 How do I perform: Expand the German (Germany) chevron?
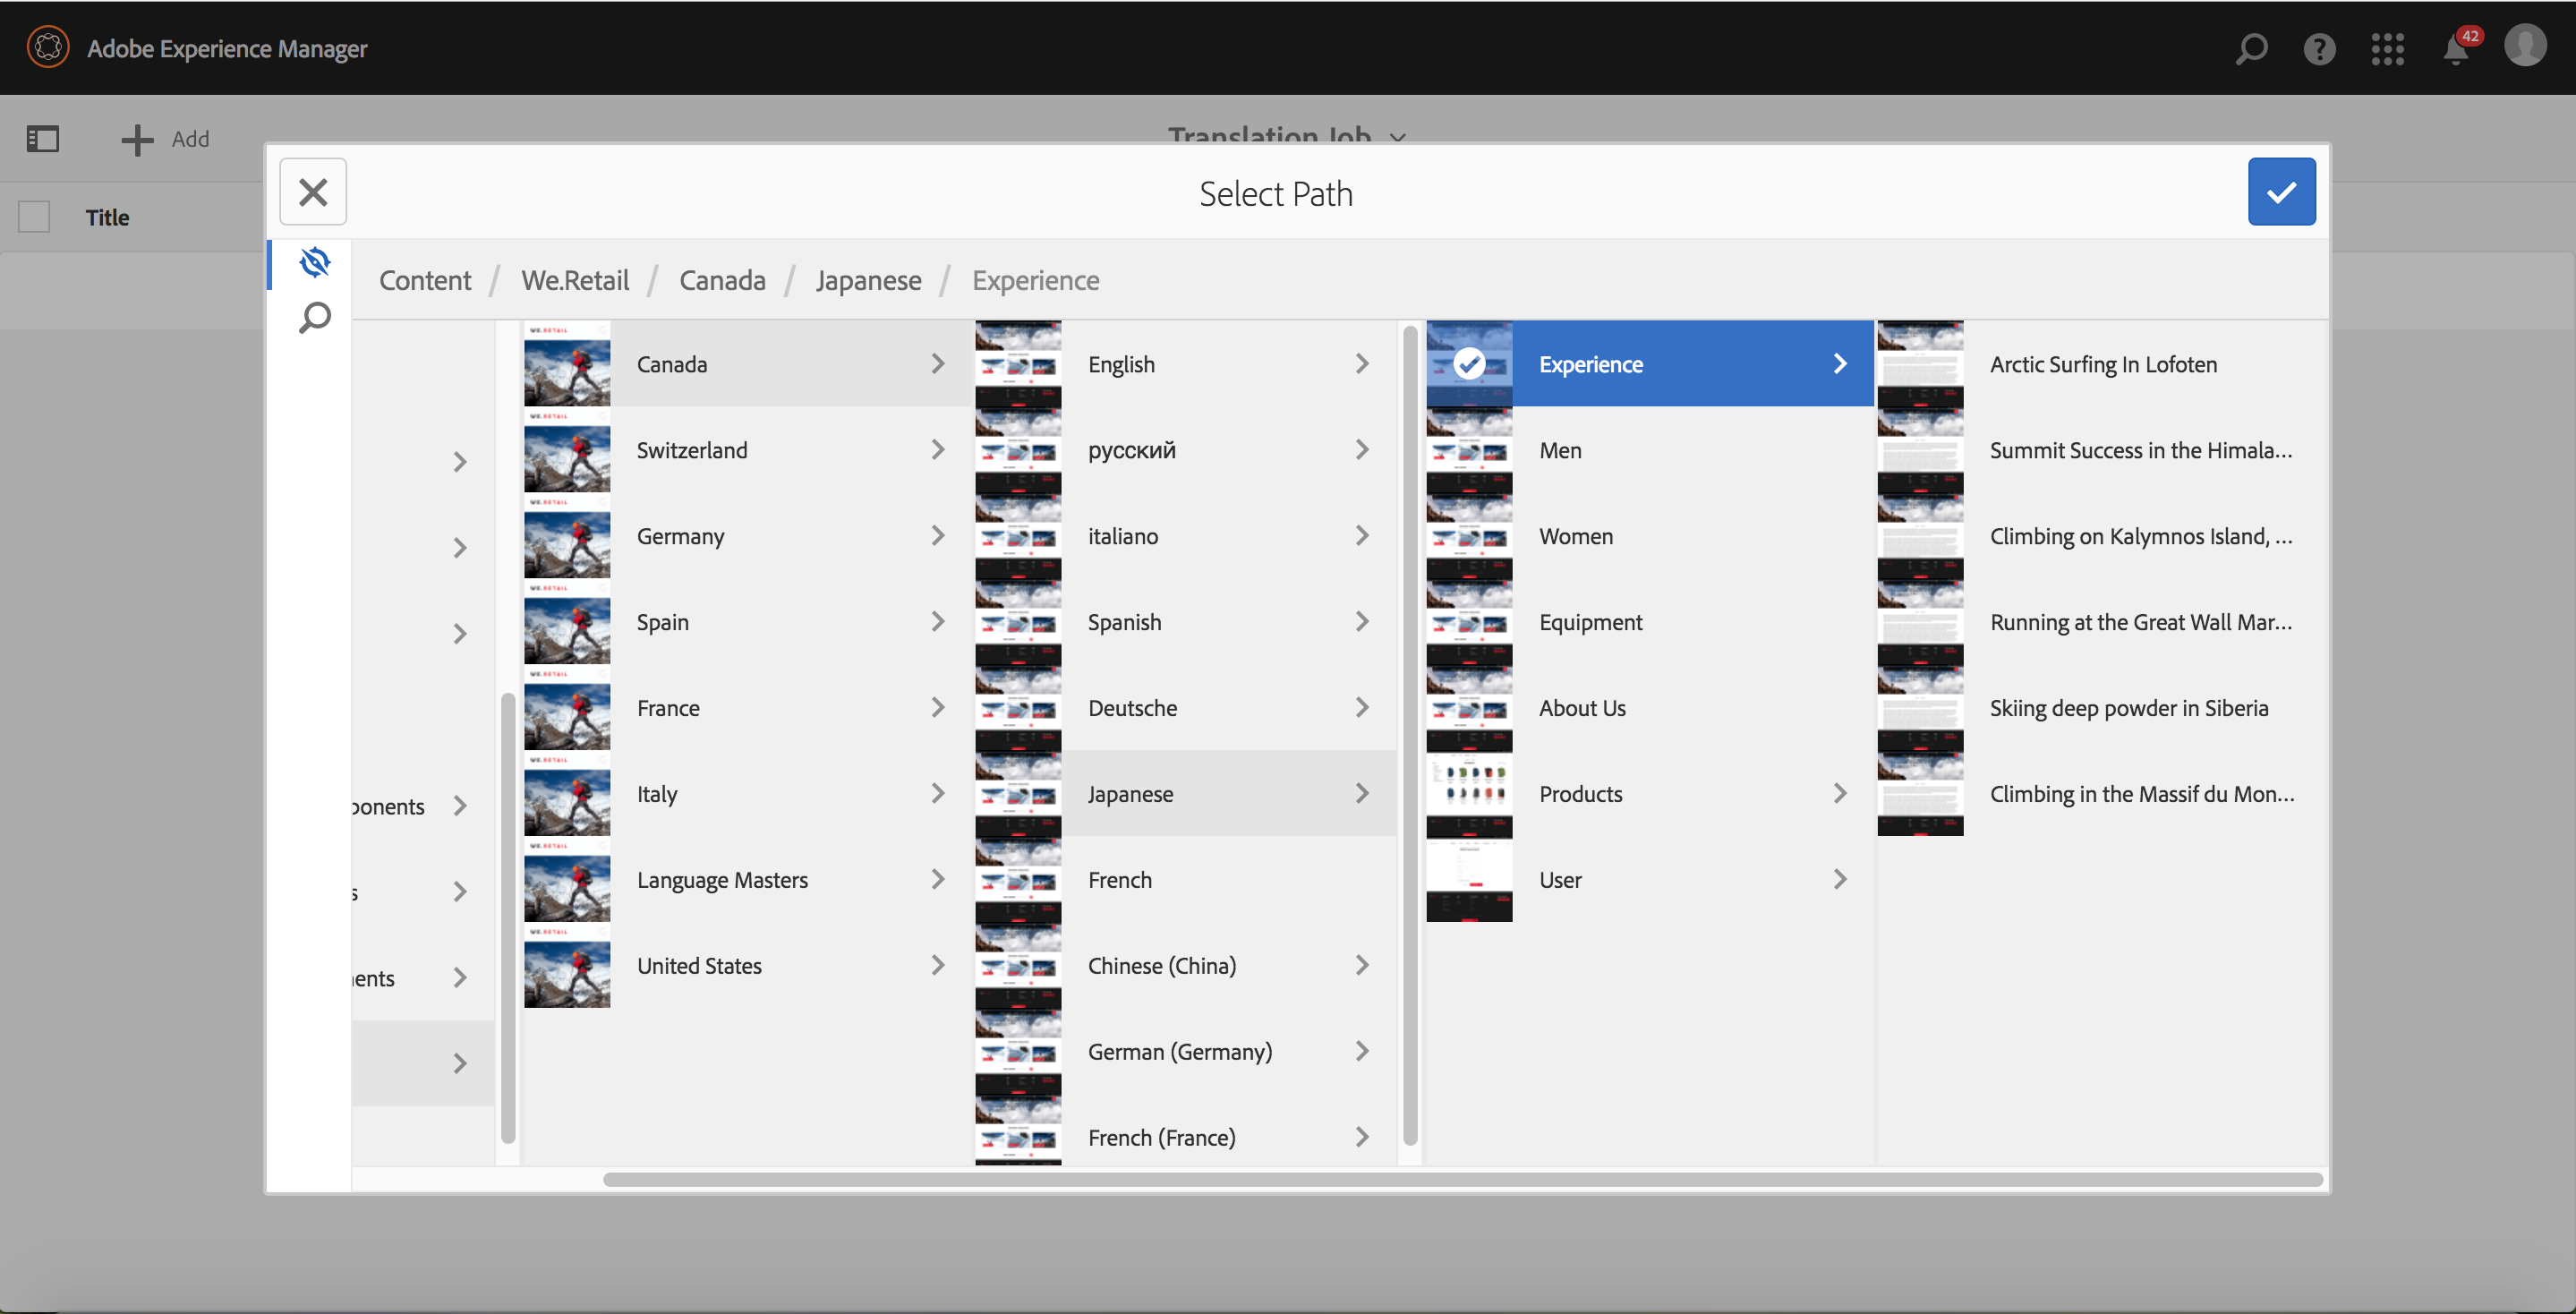pyautogui.click(x=1361, y=1051)
